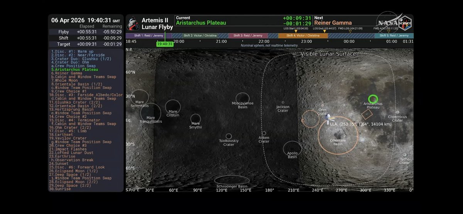463x214 pixels.
Task: Select list item 25.Disc. #6: Forward Look
Action: pyautogui.click(x=77, y=167)
